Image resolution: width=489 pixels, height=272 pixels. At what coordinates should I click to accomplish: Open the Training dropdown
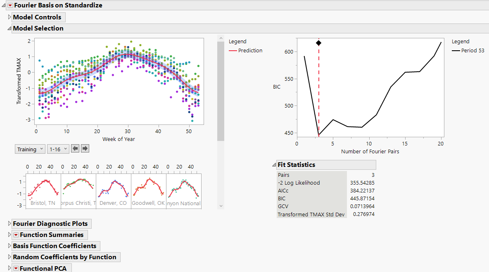[x=30, y=148]
